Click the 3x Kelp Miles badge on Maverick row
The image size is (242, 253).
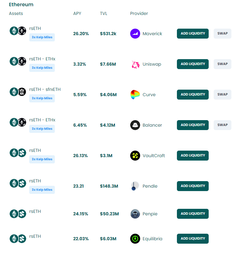(x=42, y=37)
